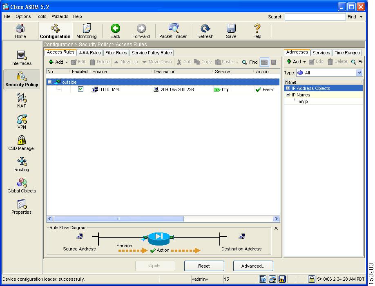Expand IP Address Objects node

(x=288, y=88)
